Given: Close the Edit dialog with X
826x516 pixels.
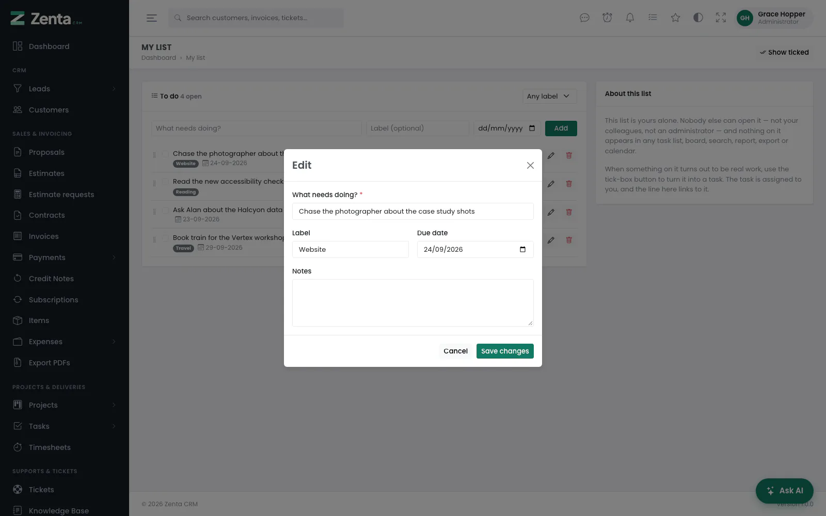Looking at the screenshot, I should point(530,165).
